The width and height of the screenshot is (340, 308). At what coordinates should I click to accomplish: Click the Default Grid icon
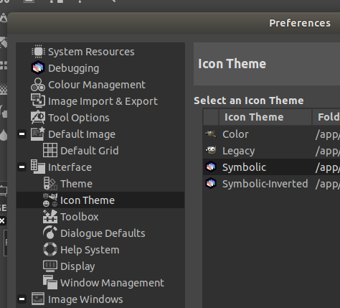[50, 150]
